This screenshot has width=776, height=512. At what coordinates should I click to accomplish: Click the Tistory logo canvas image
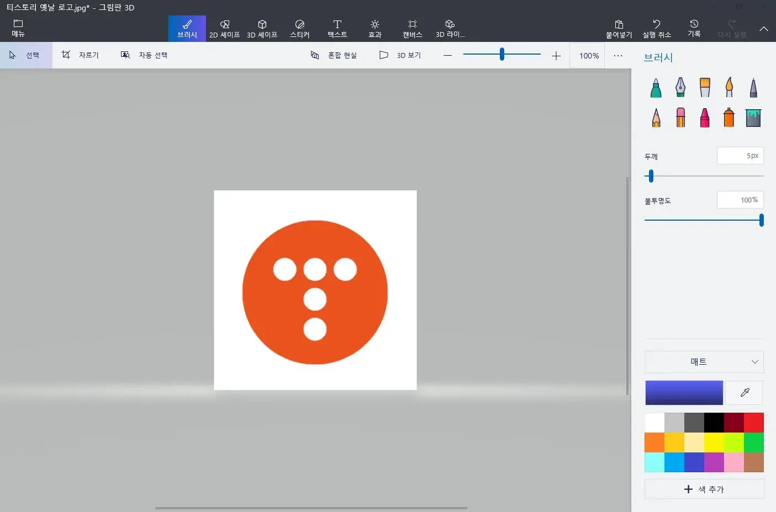tap(315, 290)
